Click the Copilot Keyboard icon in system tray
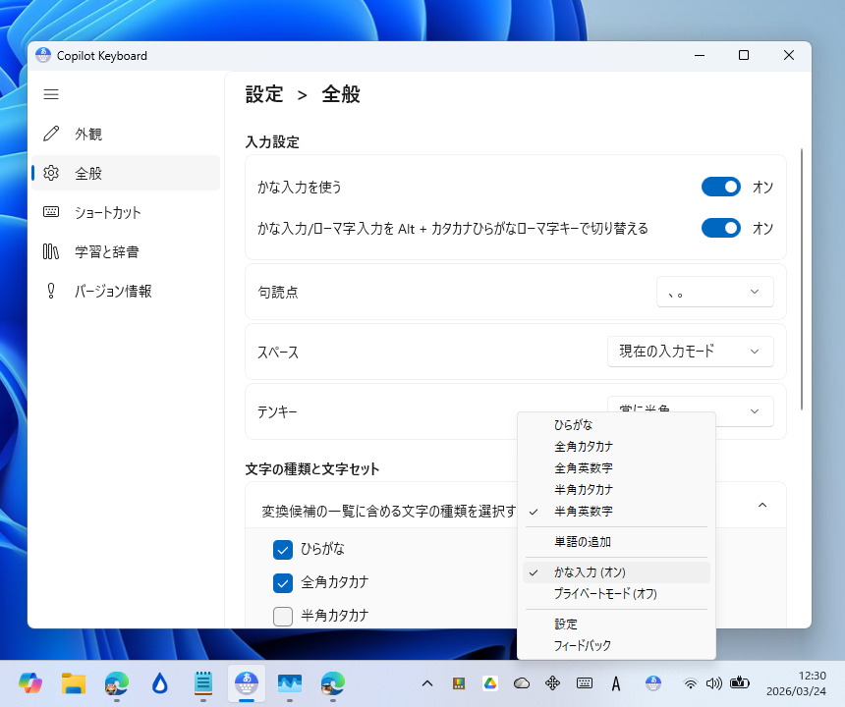The width and height of the screenshot is (845, 707). (652, 683)
